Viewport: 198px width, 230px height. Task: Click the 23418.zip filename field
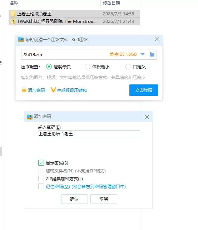point(89,54)
